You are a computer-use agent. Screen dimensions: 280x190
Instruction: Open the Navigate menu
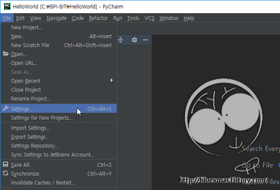(56, 18)
